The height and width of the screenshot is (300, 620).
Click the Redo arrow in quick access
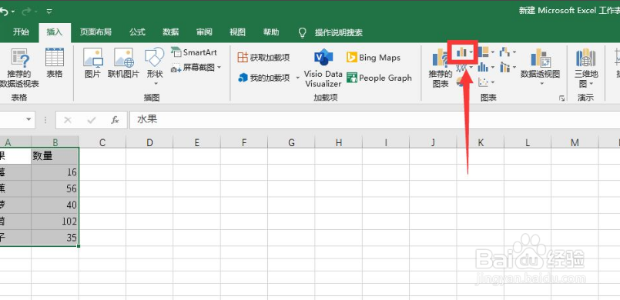[26, 12]
